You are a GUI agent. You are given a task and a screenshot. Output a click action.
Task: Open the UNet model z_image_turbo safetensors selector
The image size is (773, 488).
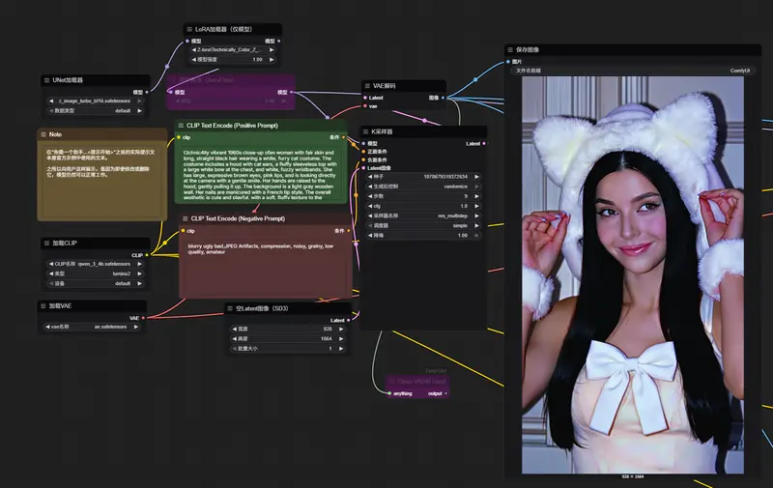[x=94, y=100]
